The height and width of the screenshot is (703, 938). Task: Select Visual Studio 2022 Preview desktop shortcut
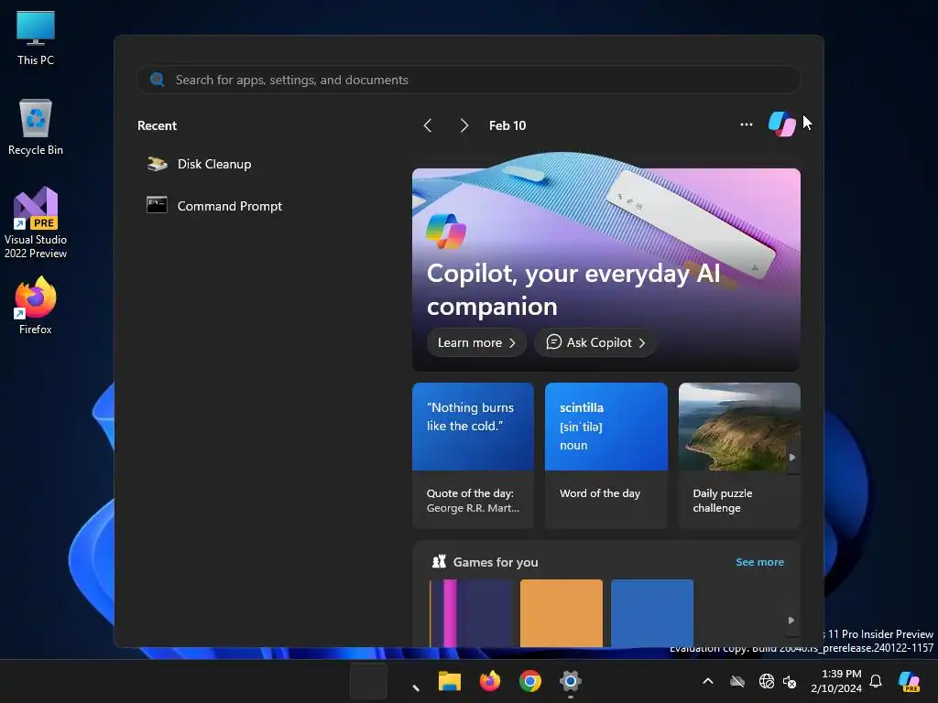click(36, 222)
